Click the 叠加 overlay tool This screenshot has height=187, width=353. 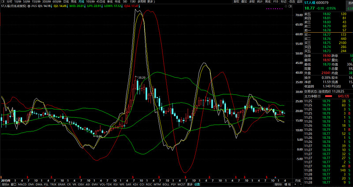244,2
